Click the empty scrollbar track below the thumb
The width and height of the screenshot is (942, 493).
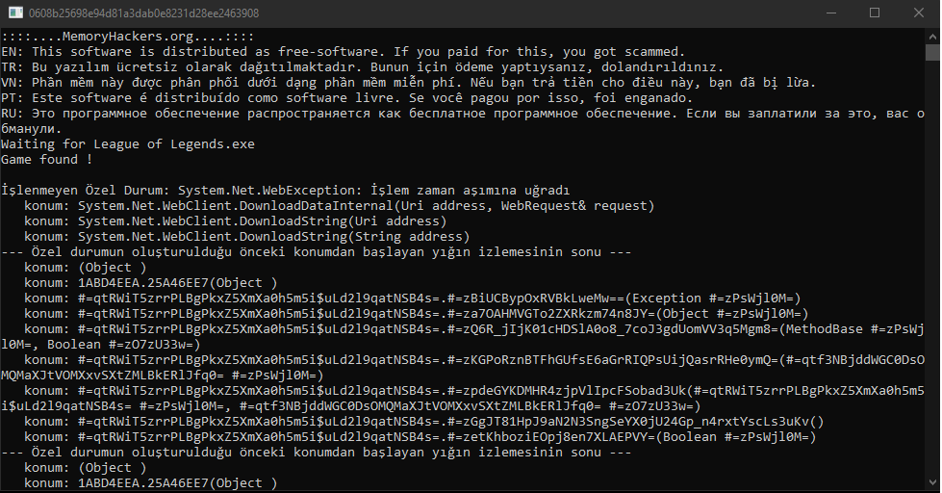click(931, 268)
